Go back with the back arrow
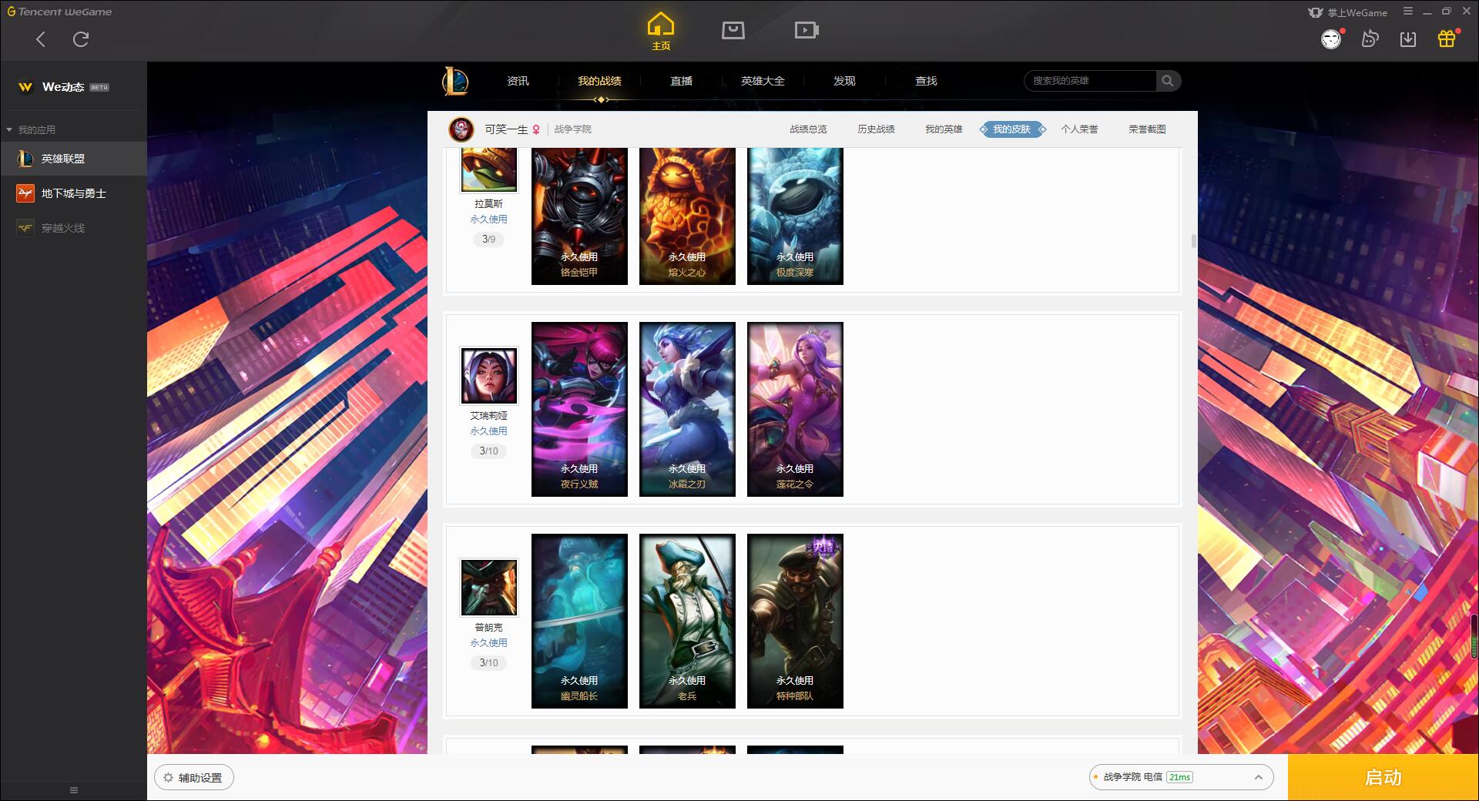 [x=41, y=39]
